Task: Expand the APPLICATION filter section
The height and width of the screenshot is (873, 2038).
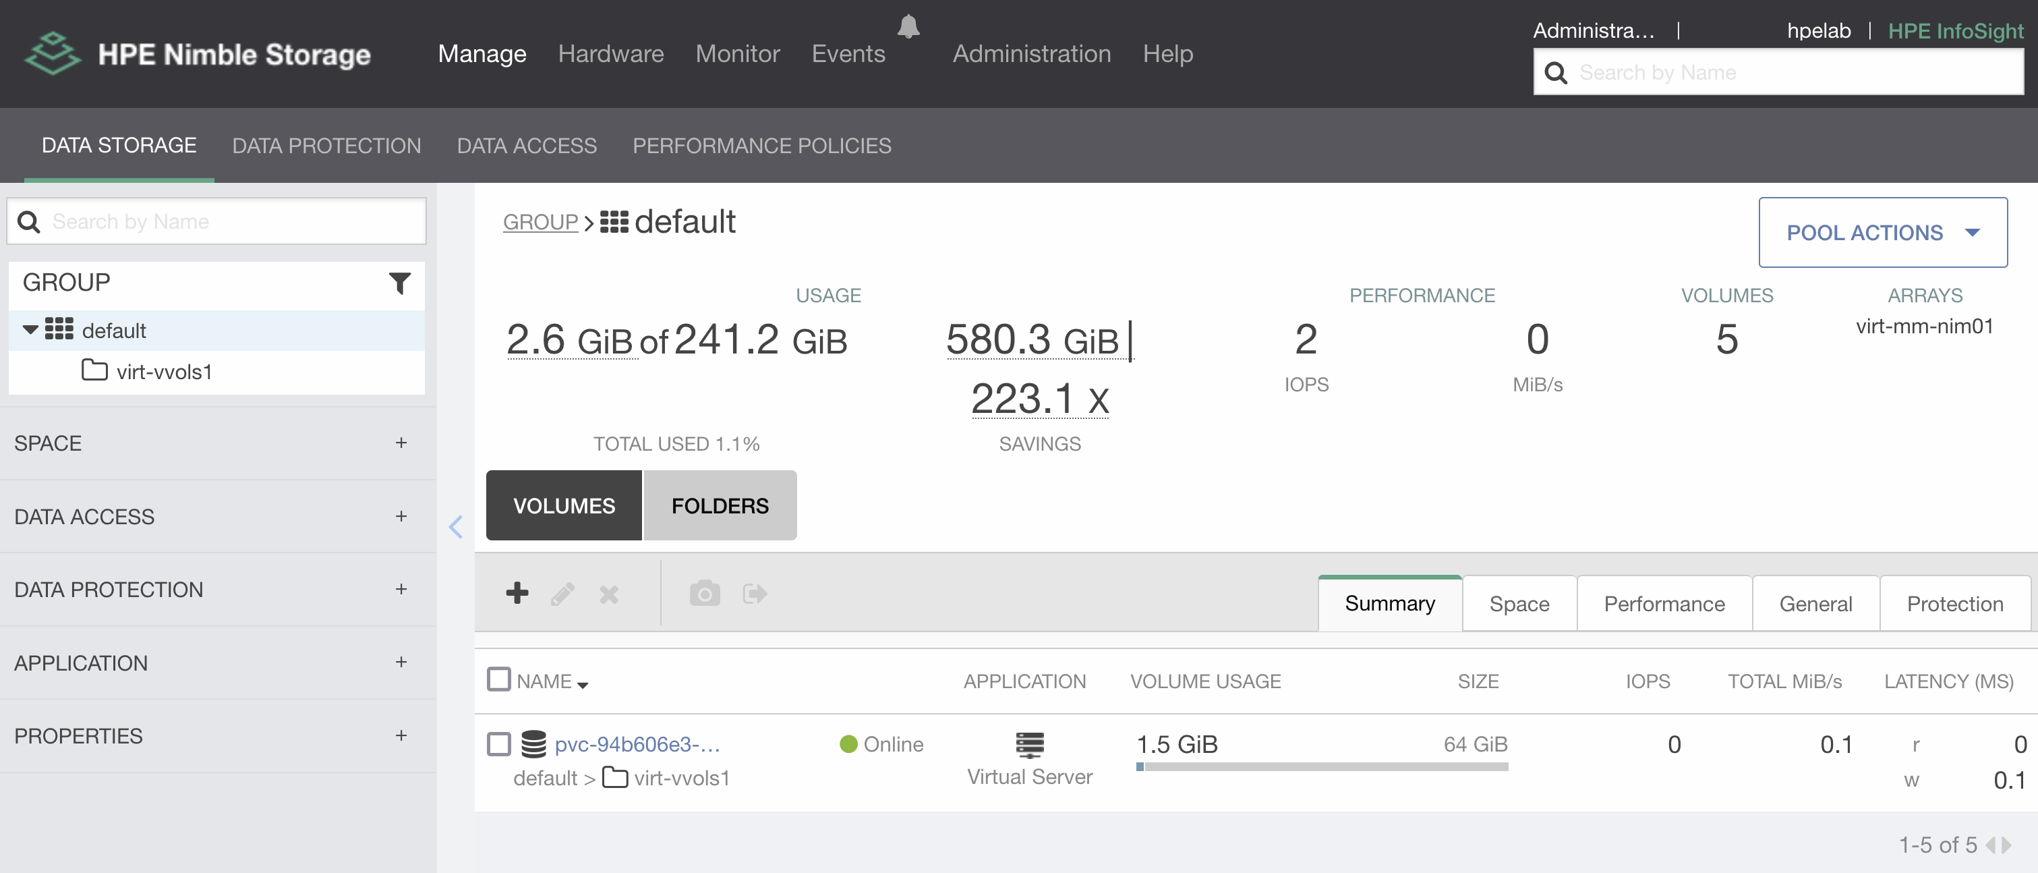Action: pos(401,662)
